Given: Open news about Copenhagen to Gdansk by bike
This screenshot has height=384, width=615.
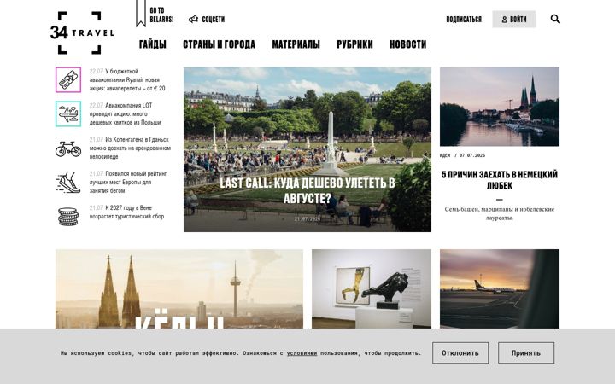Looking at the screenshot, I should [130, 148].
